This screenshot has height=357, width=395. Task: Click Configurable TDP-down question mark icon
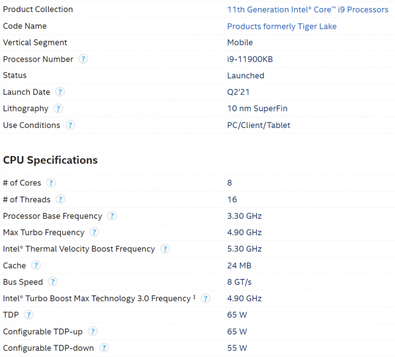(104, 348)
